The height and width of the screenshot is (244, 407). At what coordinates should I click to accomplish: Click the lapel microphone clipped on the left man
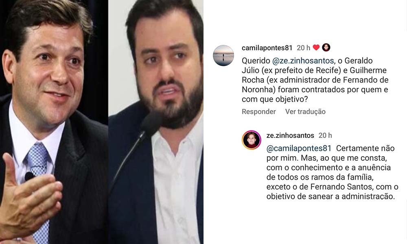[29, 176]
